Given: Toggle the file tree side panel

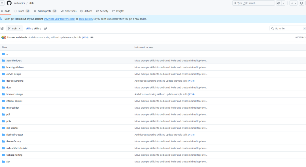Looking at the screenshot, I should pyautogui.click(x=2, y=28).
